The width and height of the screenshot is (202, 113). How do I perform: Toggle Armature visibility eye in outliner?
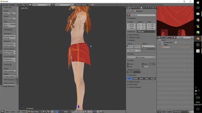click(188, 47)
